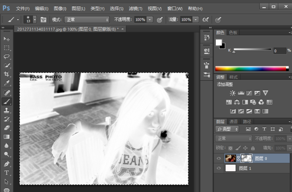The height and width of the screenshot is (192, 292).
Task: Open the layer filter 类型 dropdown
Action: point(227,129)
